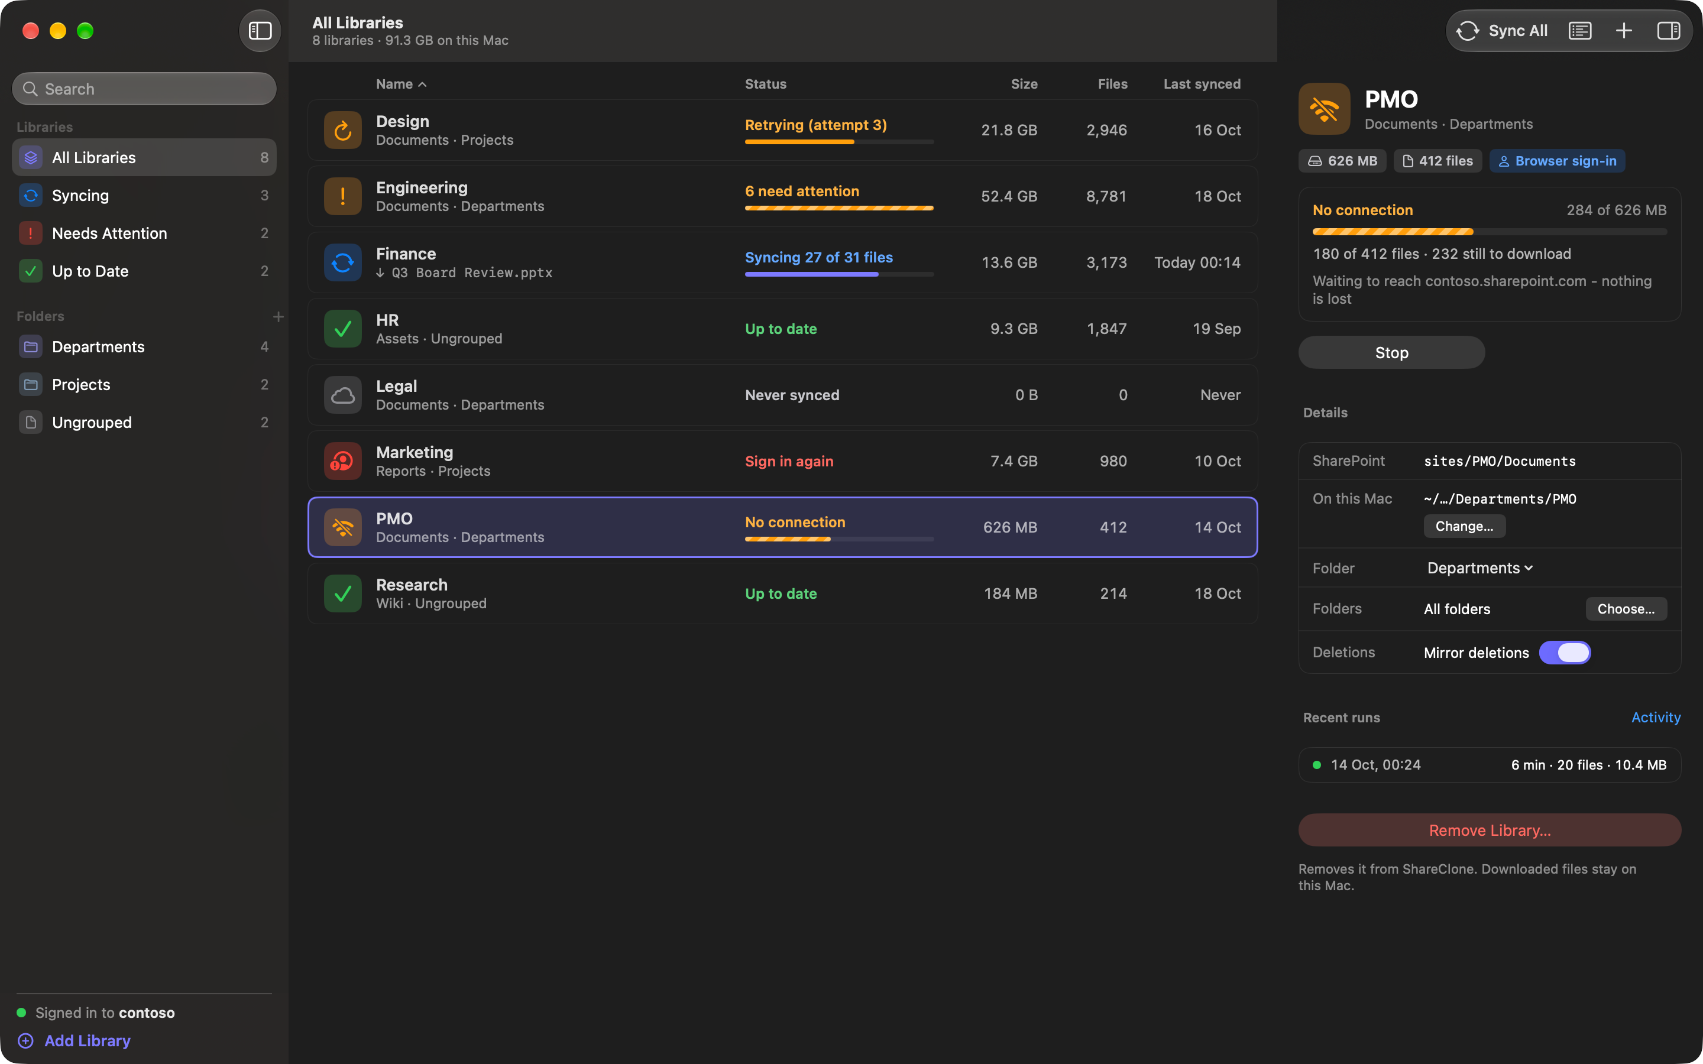Click the large PMO offline icon in inspector

click(x=1325, y=109)
